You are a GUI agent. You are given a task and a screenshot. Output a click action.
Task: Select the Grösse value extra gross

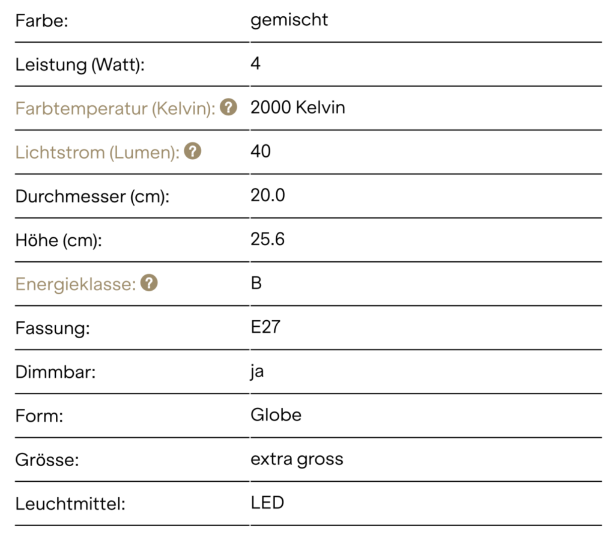coord(297,460)
